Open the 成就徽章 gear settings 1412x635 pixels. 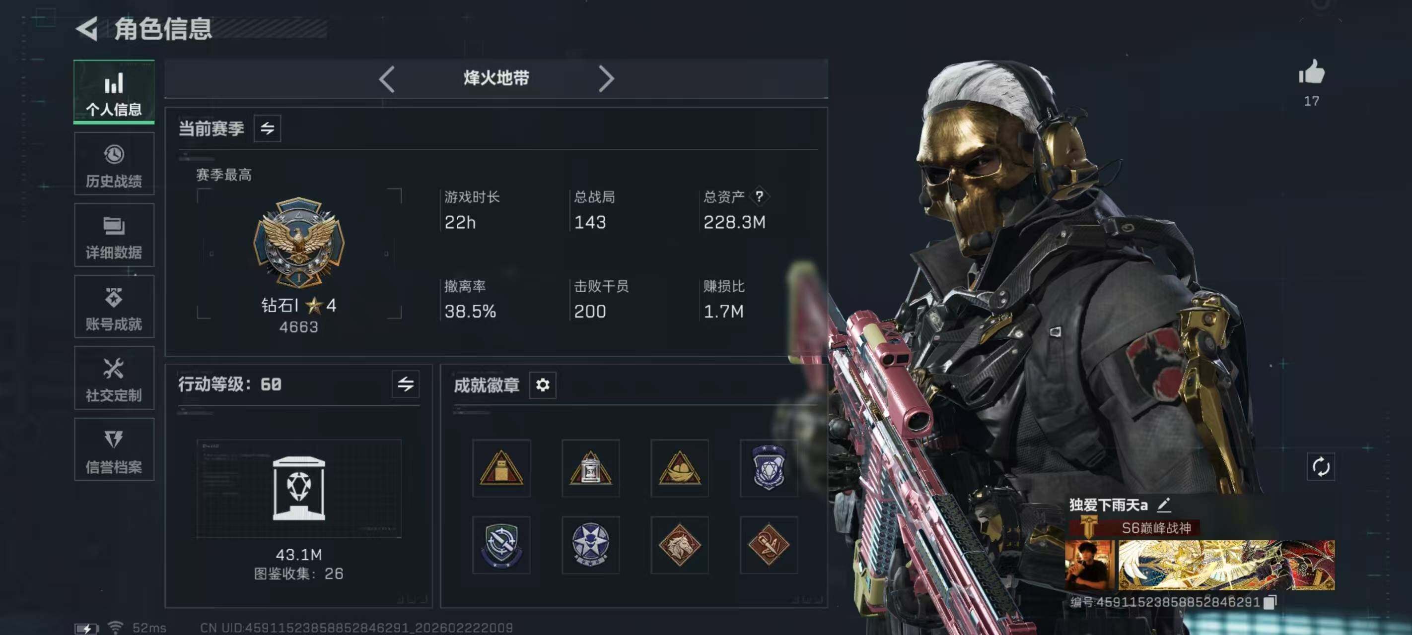pyautogui.click(x=543, y=384)
